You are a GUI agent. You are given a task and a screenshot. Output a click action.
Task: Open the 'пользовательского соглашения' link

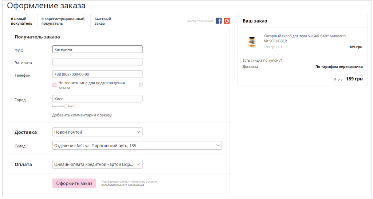[x=122, y=185]
